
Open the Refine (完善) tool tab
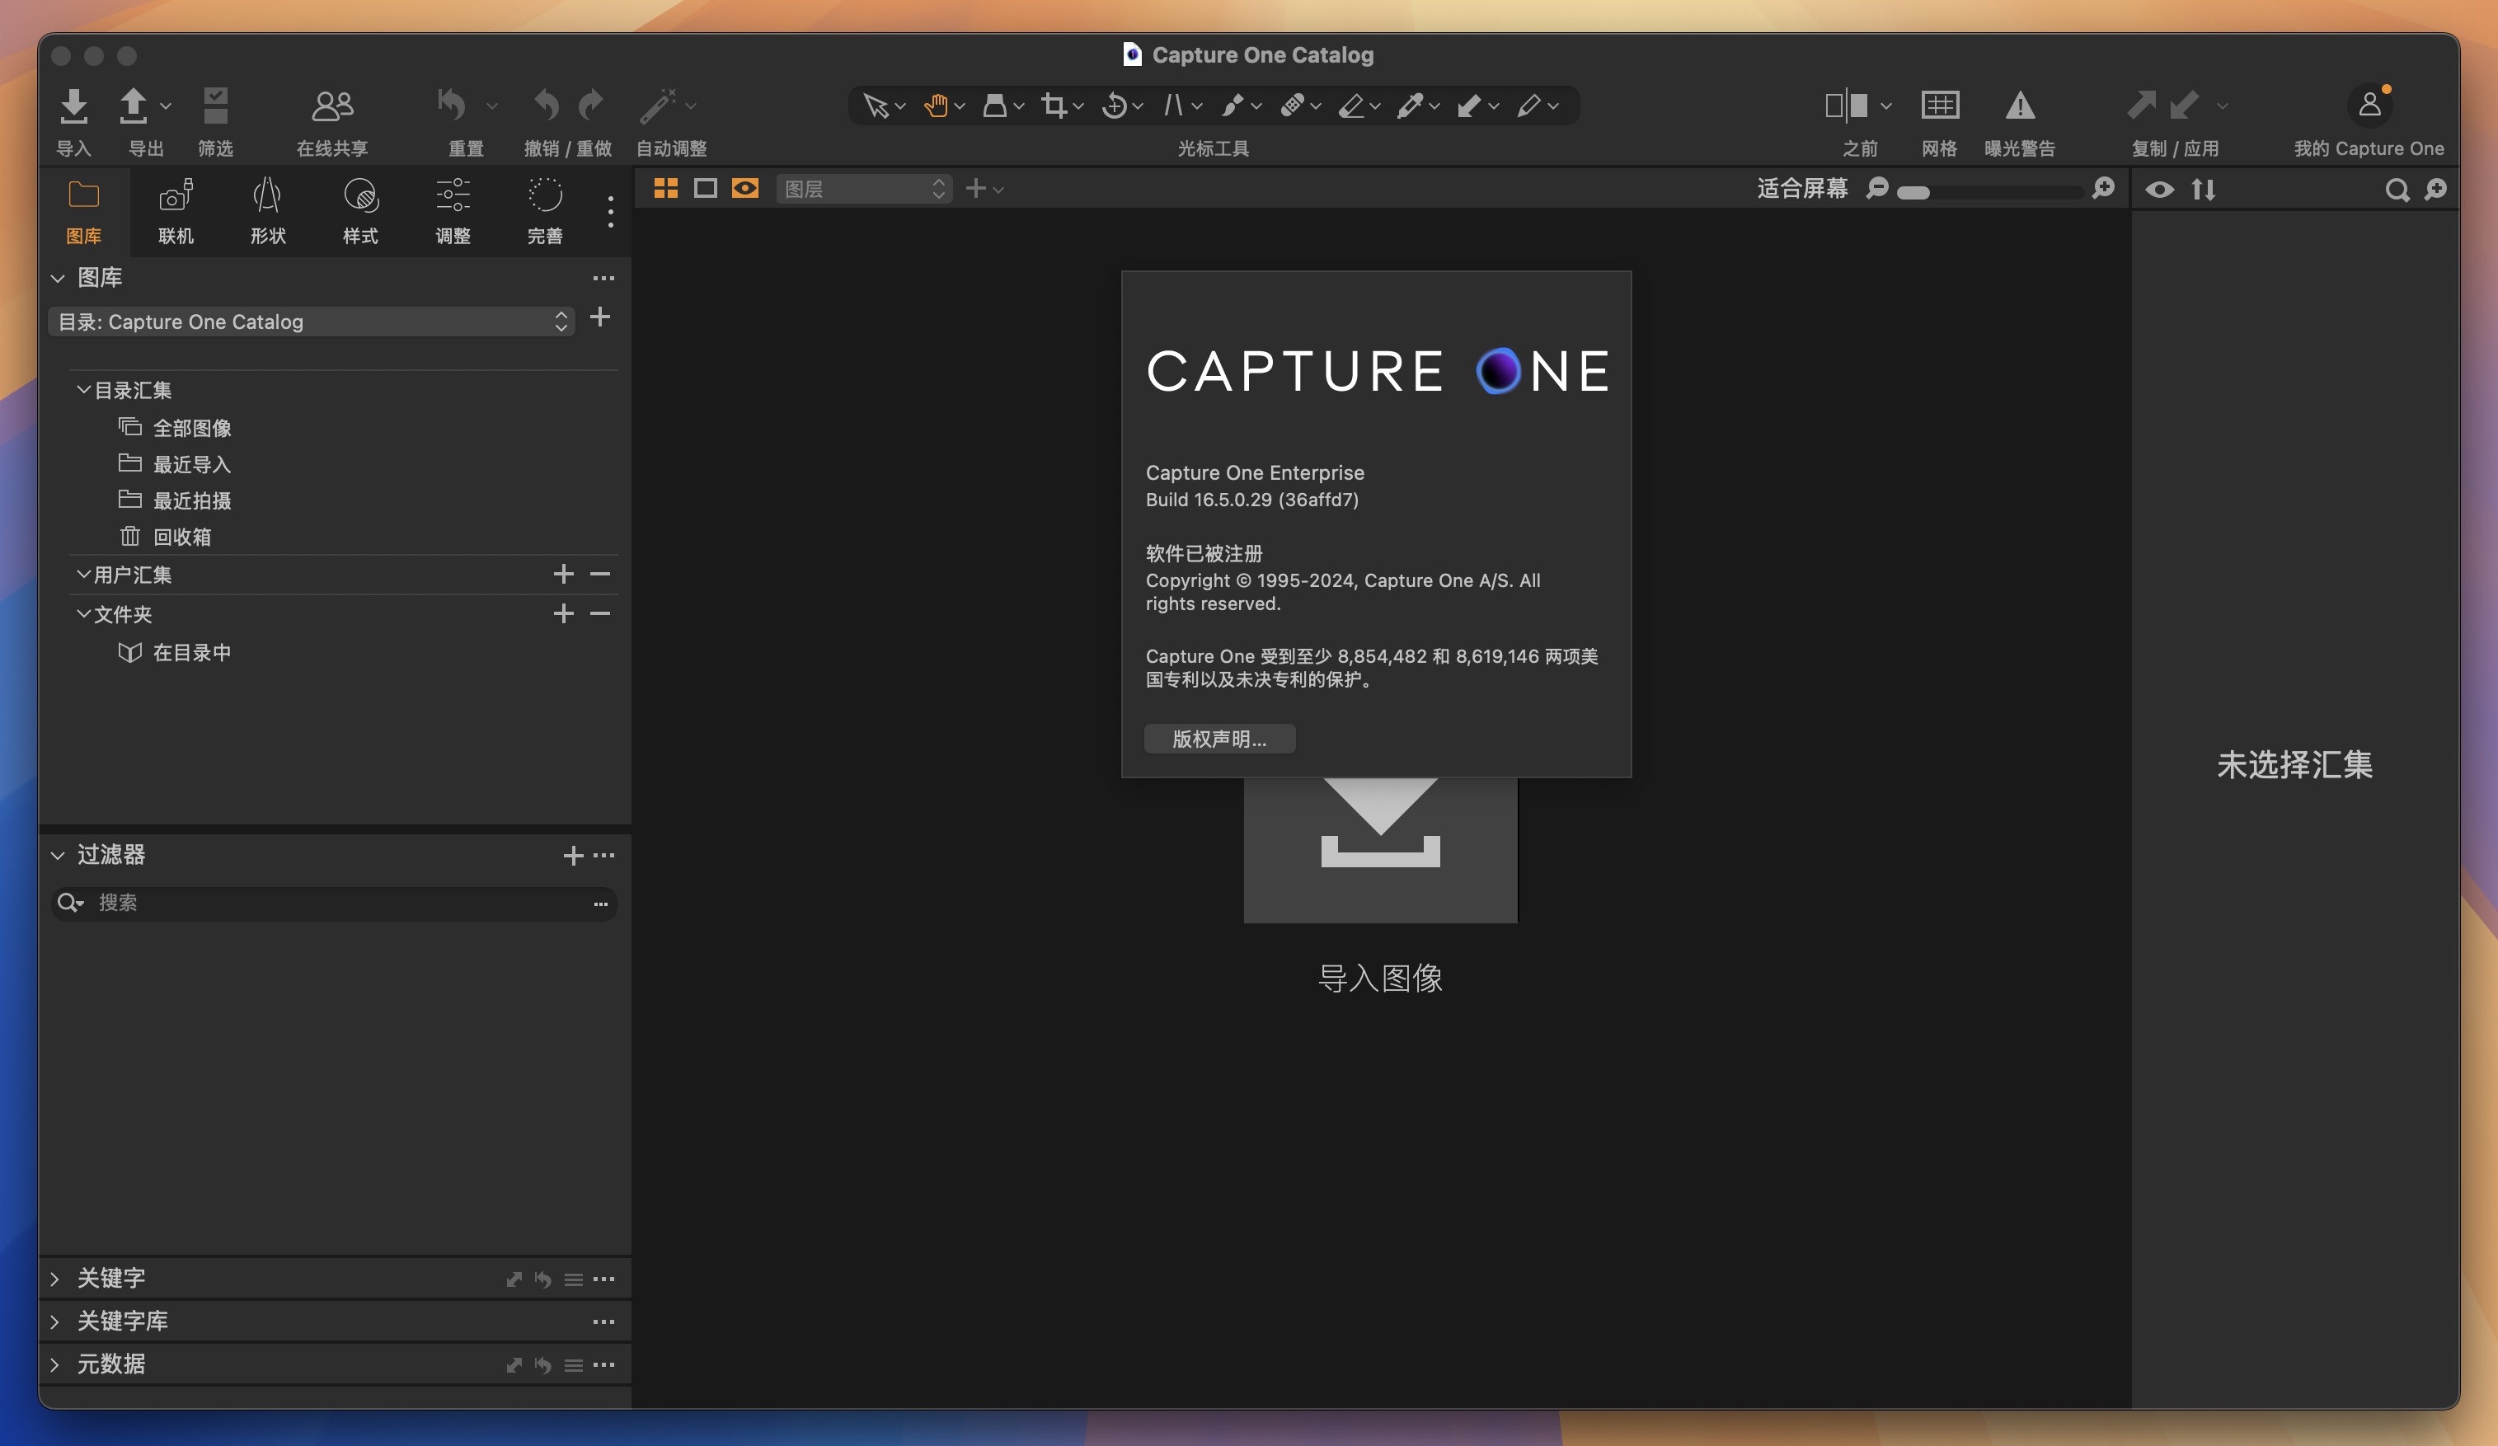544,211
